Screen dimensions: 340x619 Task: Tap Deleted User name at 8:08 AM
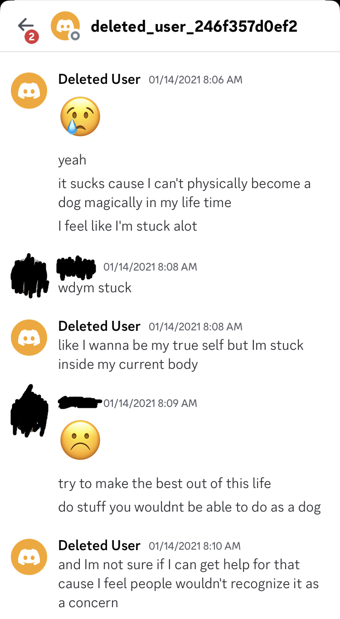click(99, 326)
